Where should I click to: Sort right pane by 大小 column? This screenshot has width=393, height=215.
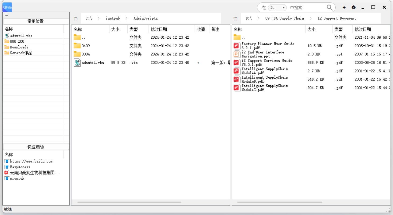[319, 29]
